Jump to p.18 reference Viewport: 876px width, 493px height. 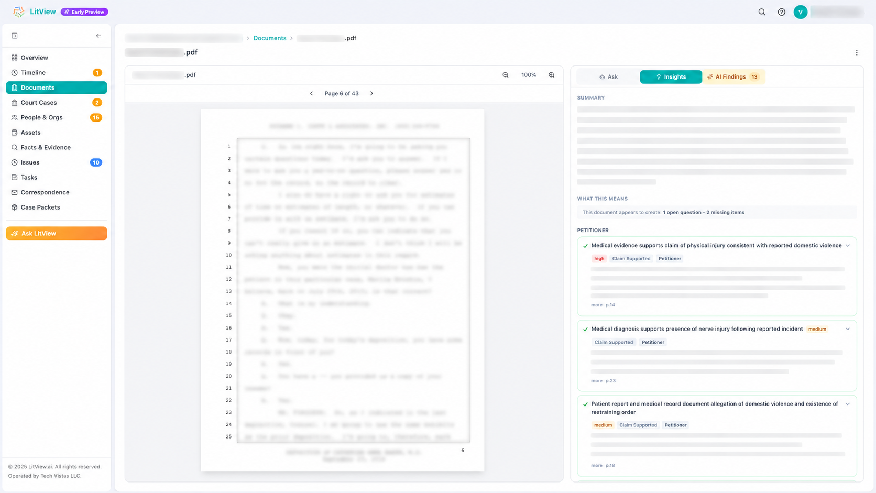[610, 465]
